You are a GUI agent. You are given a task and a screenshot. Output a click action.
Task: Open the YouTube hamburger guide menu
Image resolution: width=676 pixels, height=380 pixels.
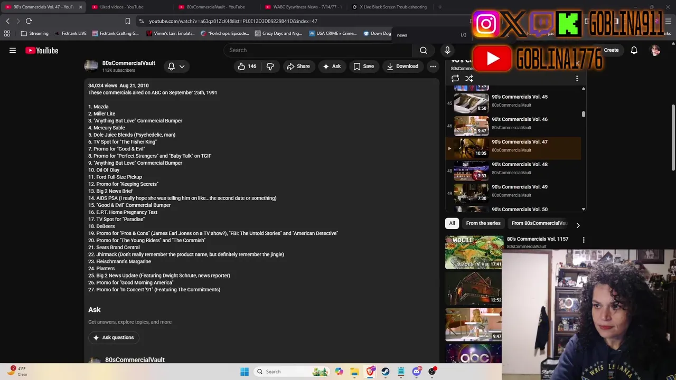(x=13, y=51)
